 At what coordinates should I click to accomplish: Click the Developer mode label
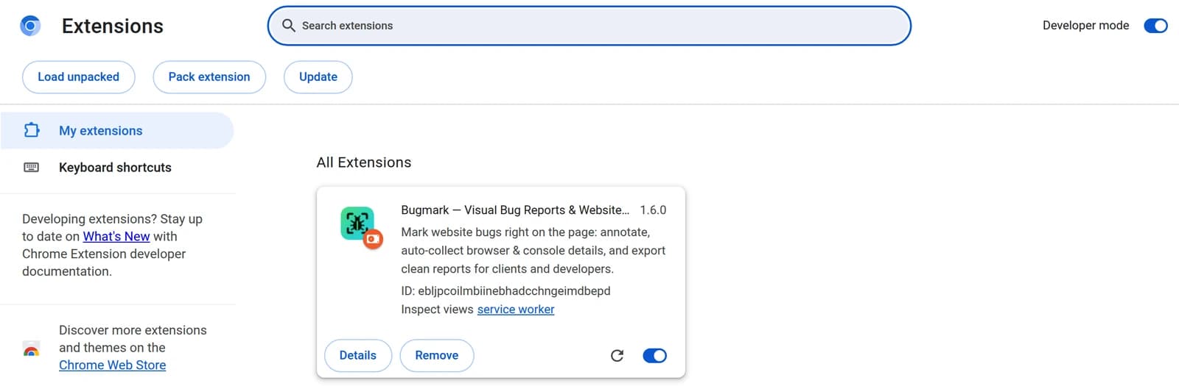pyautogui.click(x=1085, y=26)
